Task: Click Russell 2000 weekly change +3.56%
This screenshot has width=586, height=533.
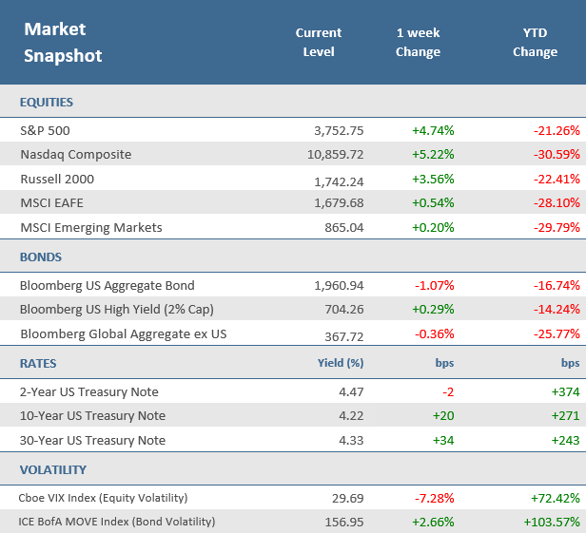Action: [x=433, y=180]
